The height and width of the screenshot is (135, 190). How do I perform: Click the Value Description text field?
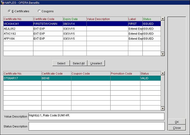coord(96,116)
